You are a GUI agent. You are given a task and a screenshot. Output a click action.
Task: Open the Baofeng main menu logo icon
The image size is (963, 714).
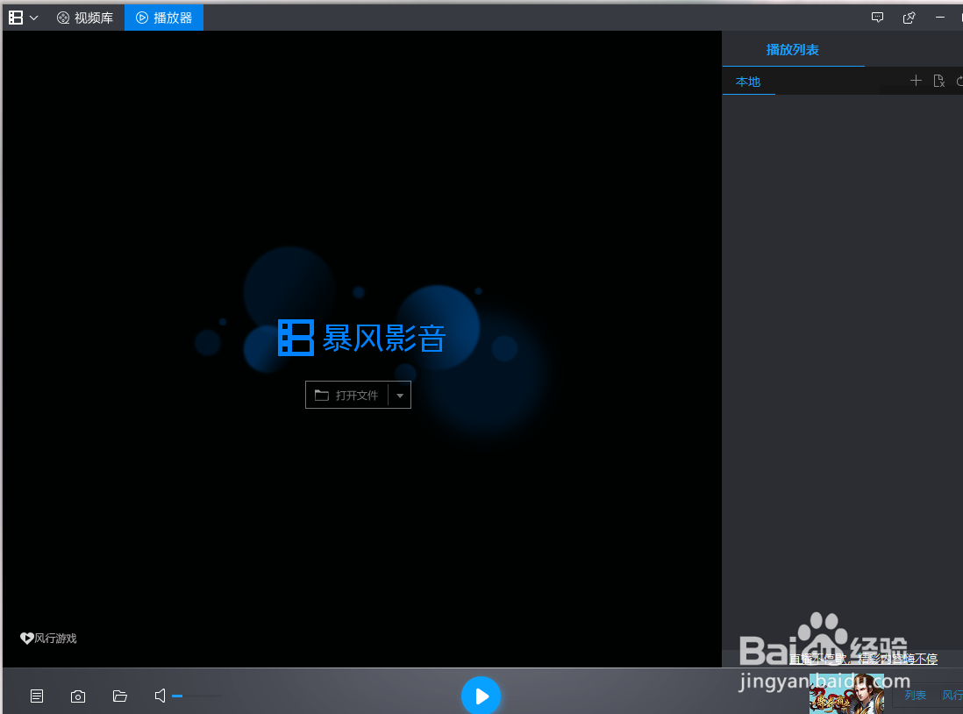(x=16, y=18)
